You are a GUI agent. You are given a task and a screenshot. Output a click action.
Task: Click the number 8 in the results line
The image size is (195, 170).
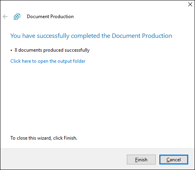click(x=16, y=50)
